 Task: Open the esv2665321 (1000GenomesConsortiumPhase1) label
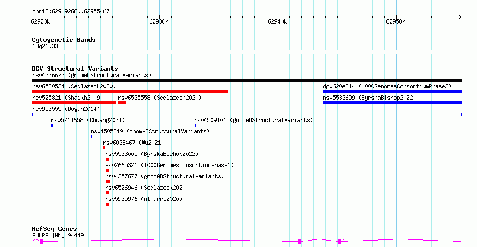coord(169,165)
